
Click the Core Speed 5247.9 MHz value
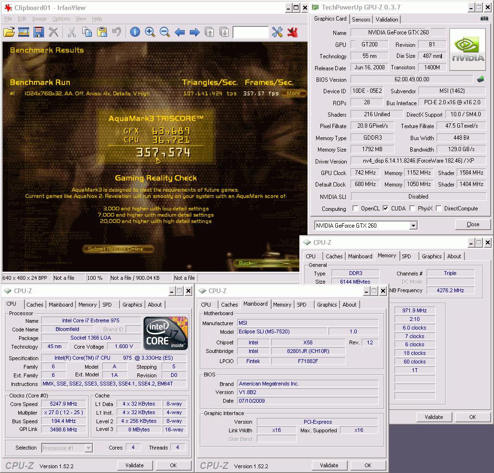(63, 404)
